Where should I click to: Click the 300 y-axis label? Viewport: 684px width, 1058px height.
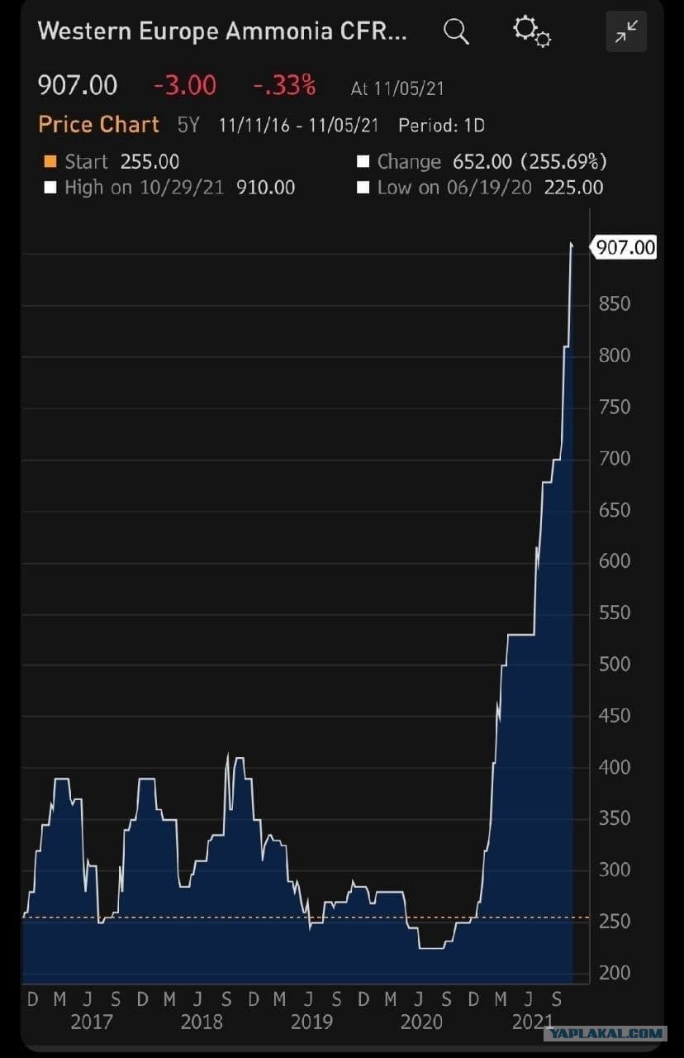614,870
